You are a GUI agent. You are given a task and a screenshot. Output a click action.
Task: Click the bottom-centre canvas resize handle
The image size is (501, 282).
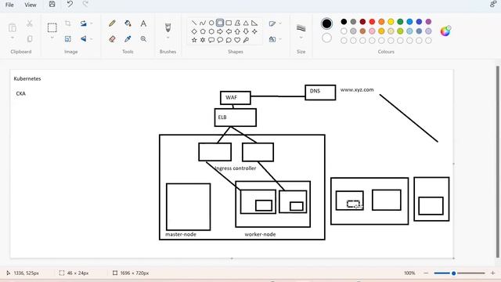pos(232,258)
